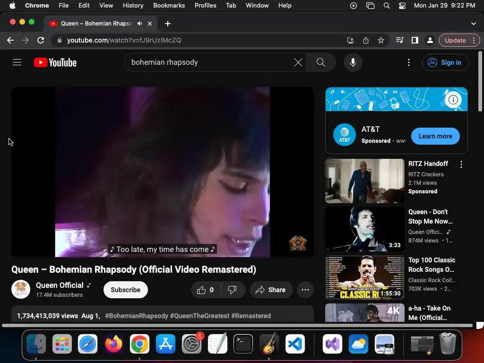Open Queen Official channel avatar
Screen dimensions: 484x363
pos(21,290)
